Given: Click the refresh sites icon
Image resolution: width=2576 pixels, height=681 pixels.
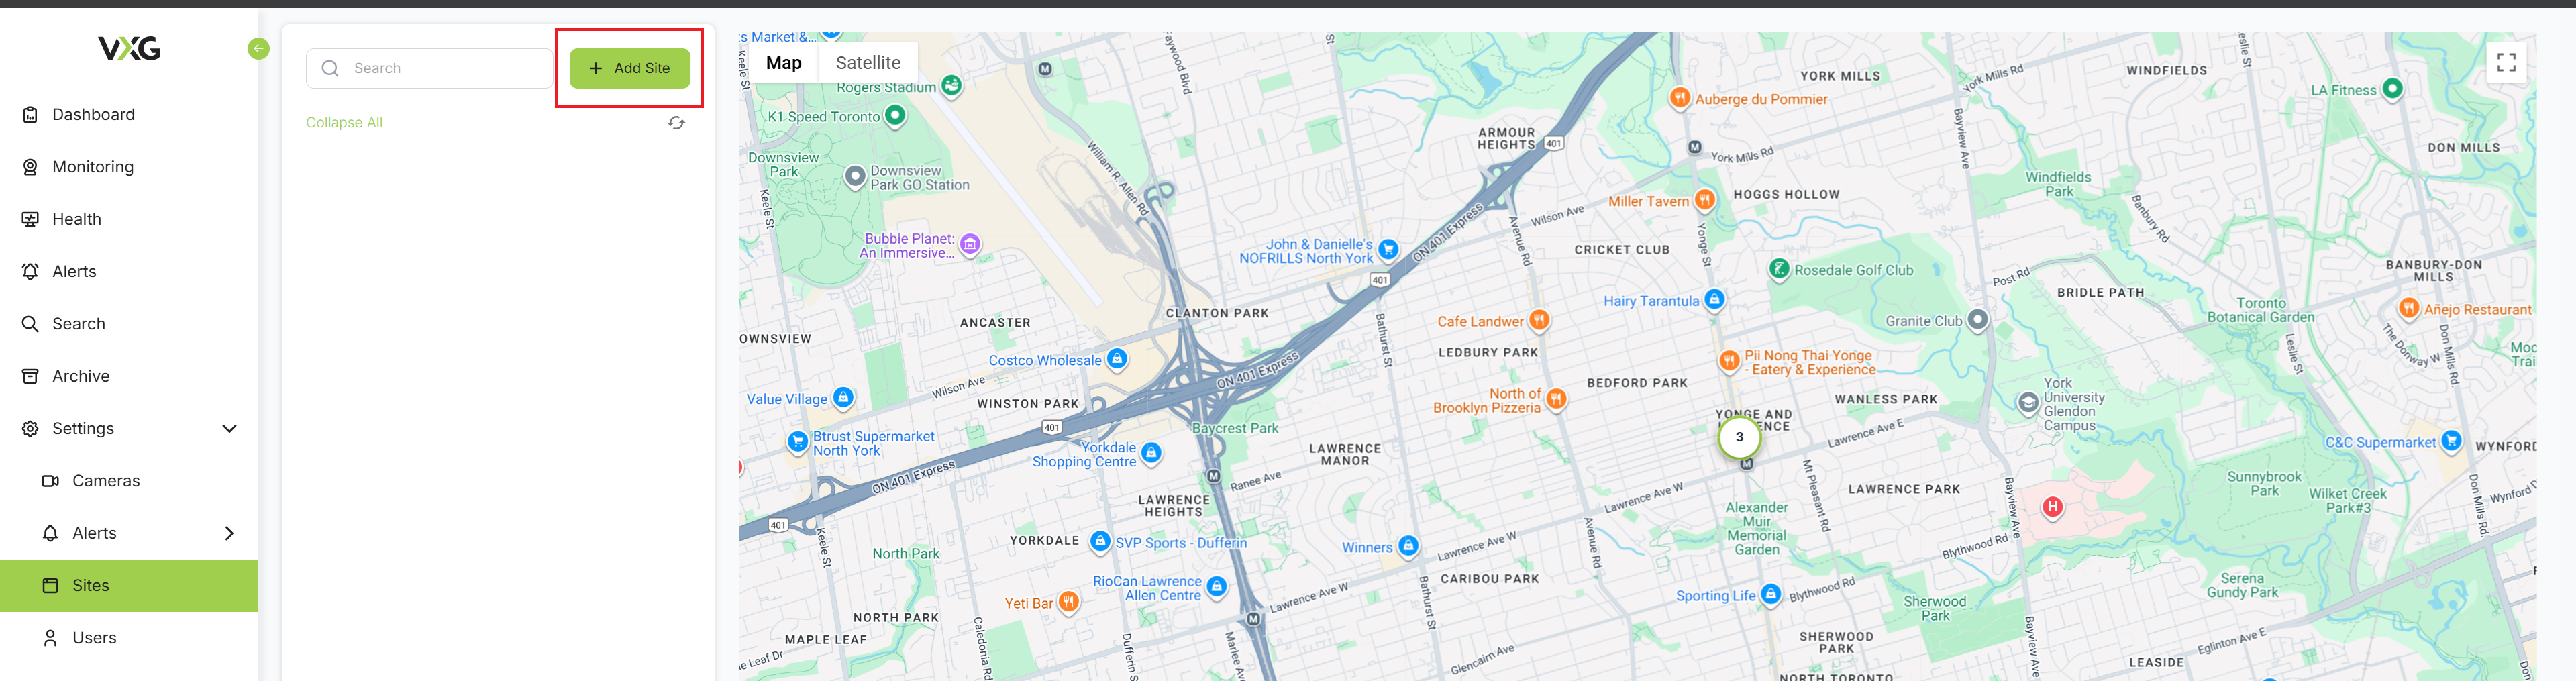Looking at the screenshot, I should point(676,123).
